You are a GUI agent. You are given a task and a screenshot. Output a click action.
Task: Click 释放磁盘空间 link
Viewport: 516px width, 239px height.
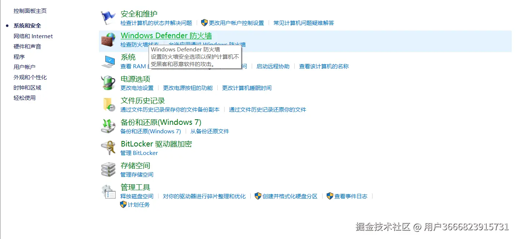click(x=137, y=196)
